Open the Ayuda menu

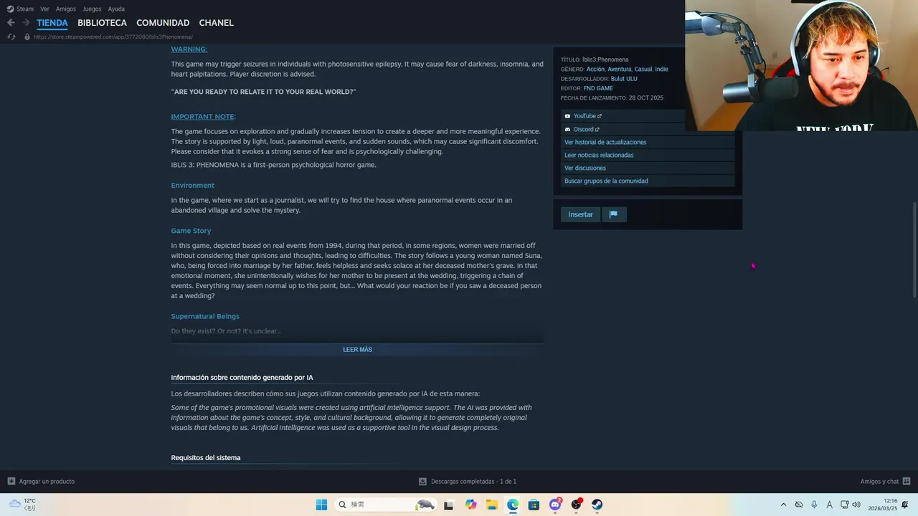click(116, 9)
